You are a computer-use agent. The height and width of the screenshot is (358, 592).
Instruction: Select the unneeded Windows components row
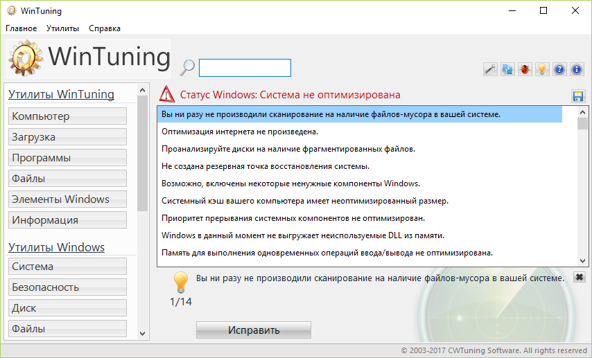pyautogui.click(x=359, y=184)
